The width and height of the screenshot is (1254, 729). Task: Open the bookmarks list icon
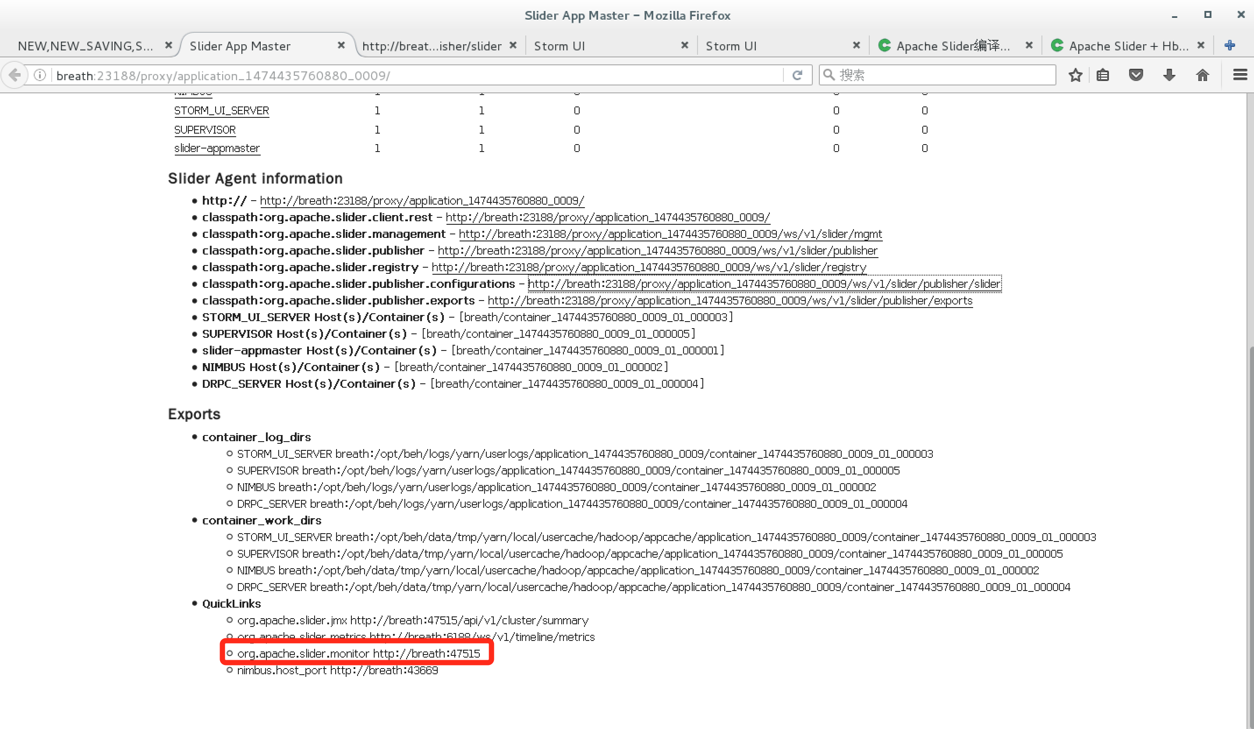point(1103,75)
